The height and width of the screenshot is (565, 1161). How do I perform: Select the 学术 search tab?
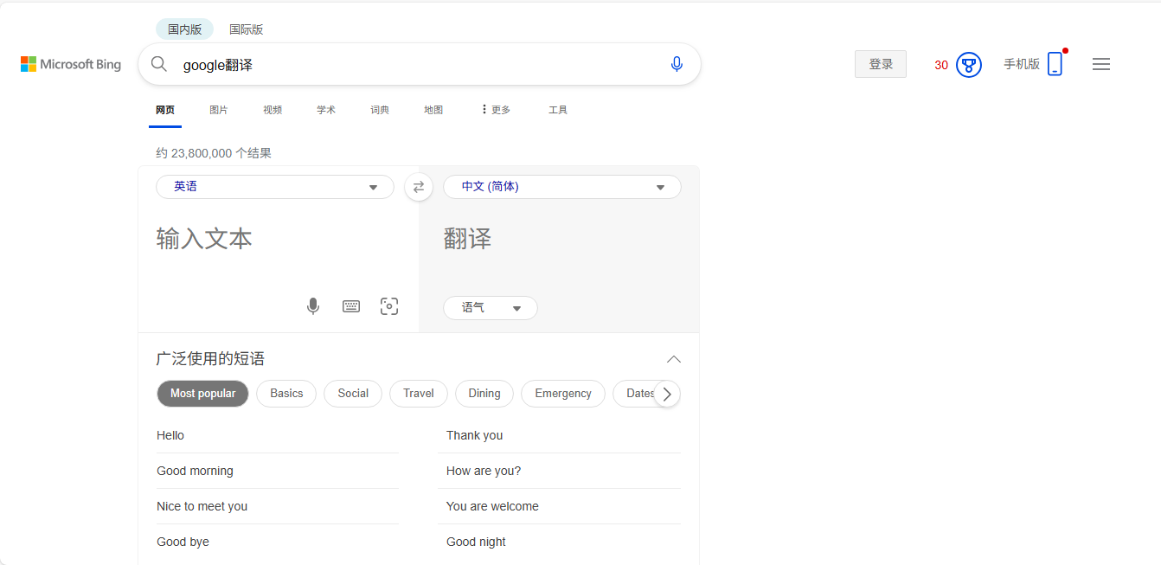(x=326, y=110)
